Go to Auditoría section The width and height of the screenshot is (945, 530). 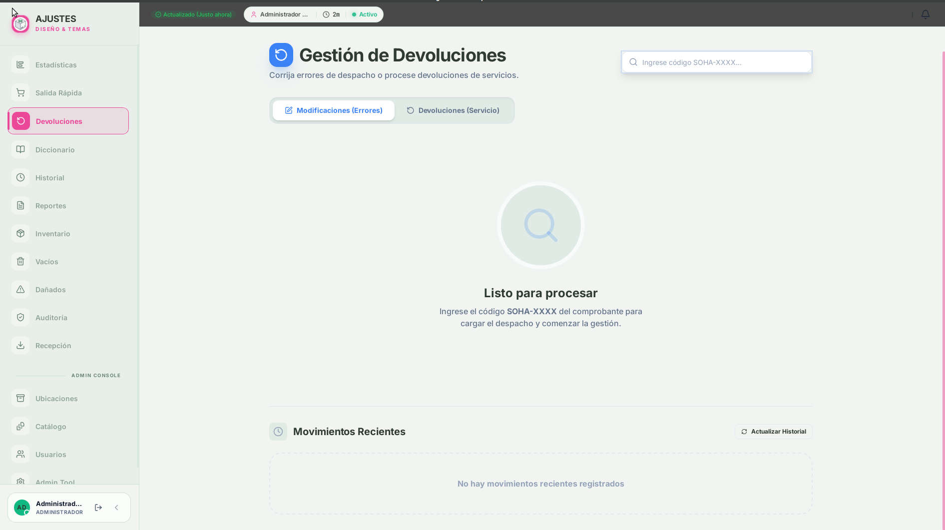click(x=68, y=317)
